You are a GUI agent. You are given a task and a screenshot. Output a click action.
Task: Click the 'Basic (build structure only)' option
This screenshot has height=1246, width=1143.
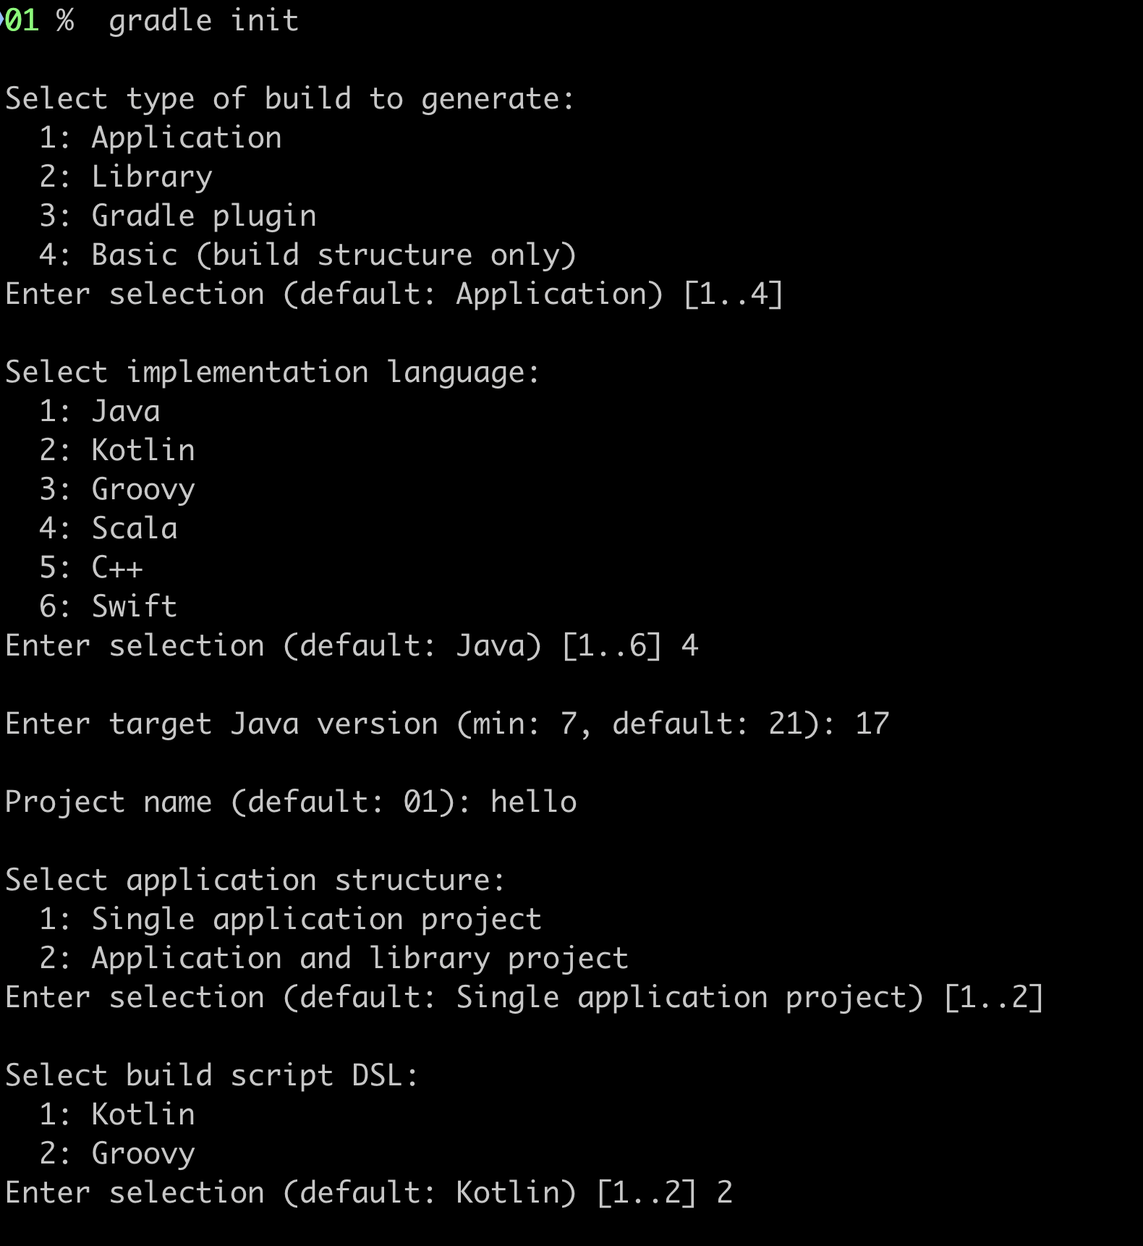pos(333,255)
